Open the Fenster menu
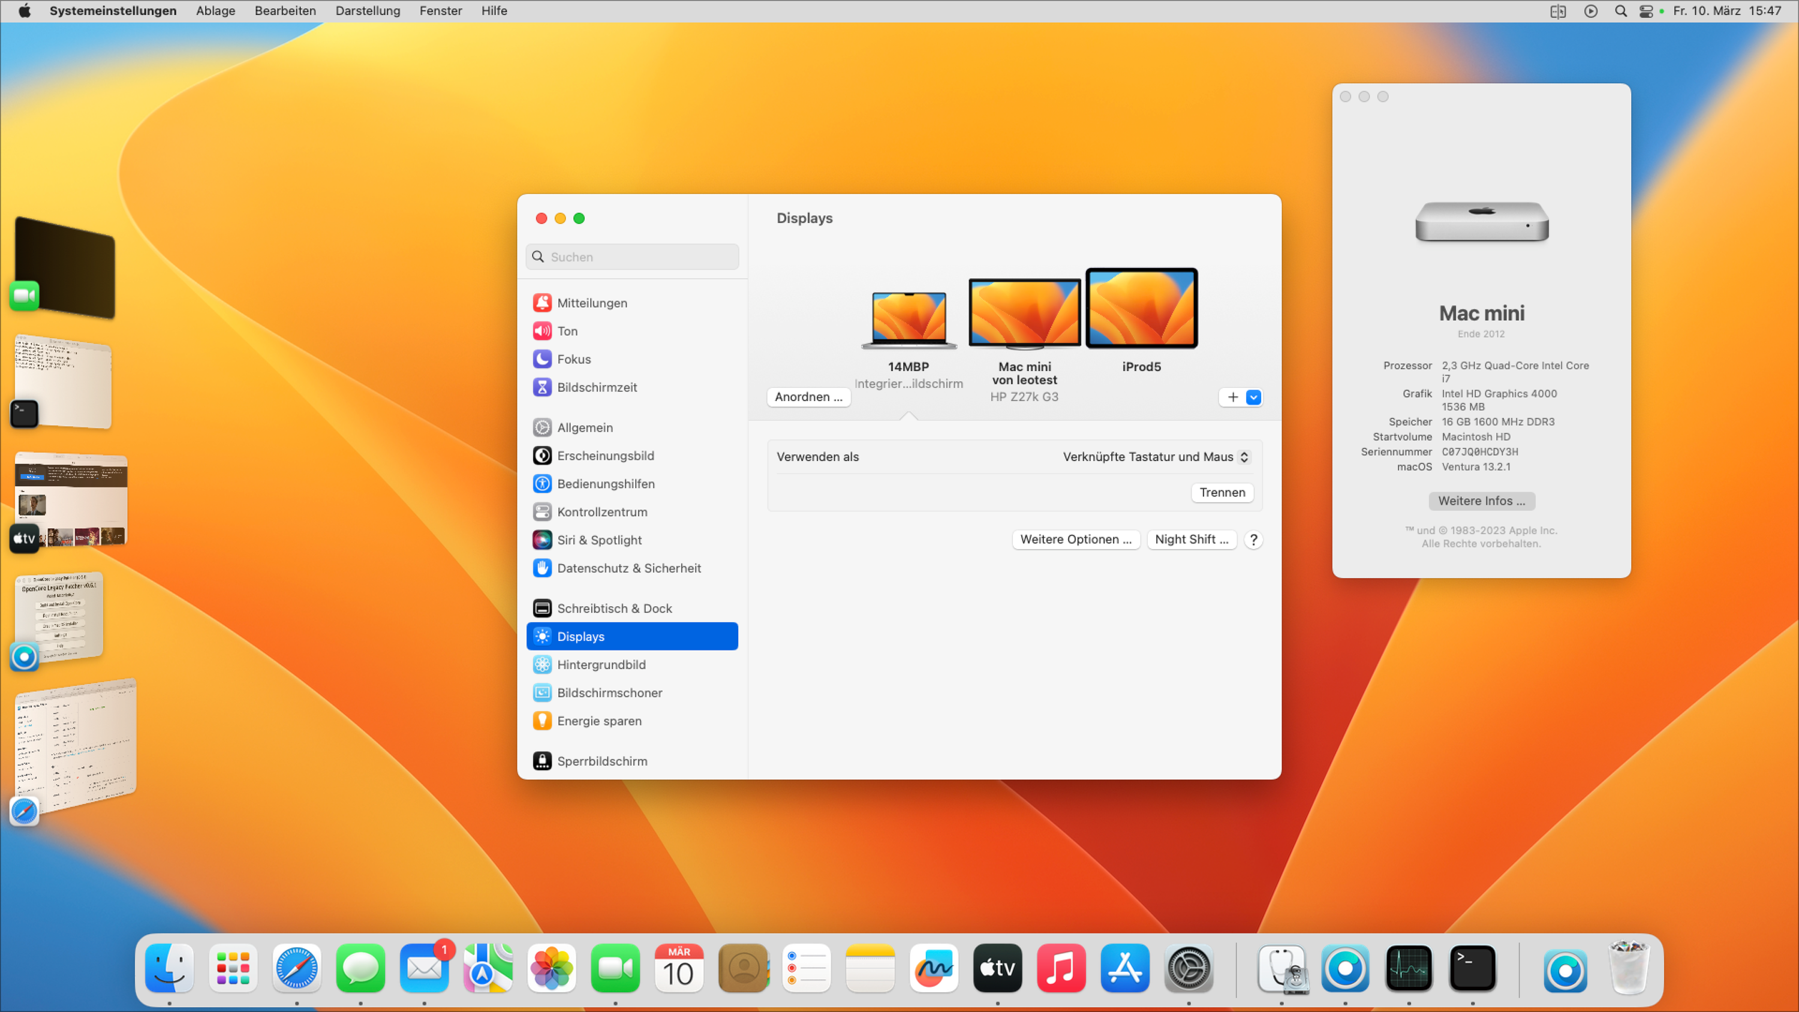The image size is (1799, 1012). pos(440,11)
